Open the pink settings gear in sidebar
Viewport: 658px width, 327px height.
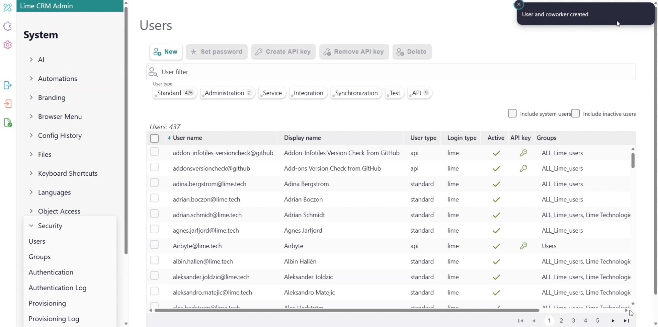pos(8,45)
